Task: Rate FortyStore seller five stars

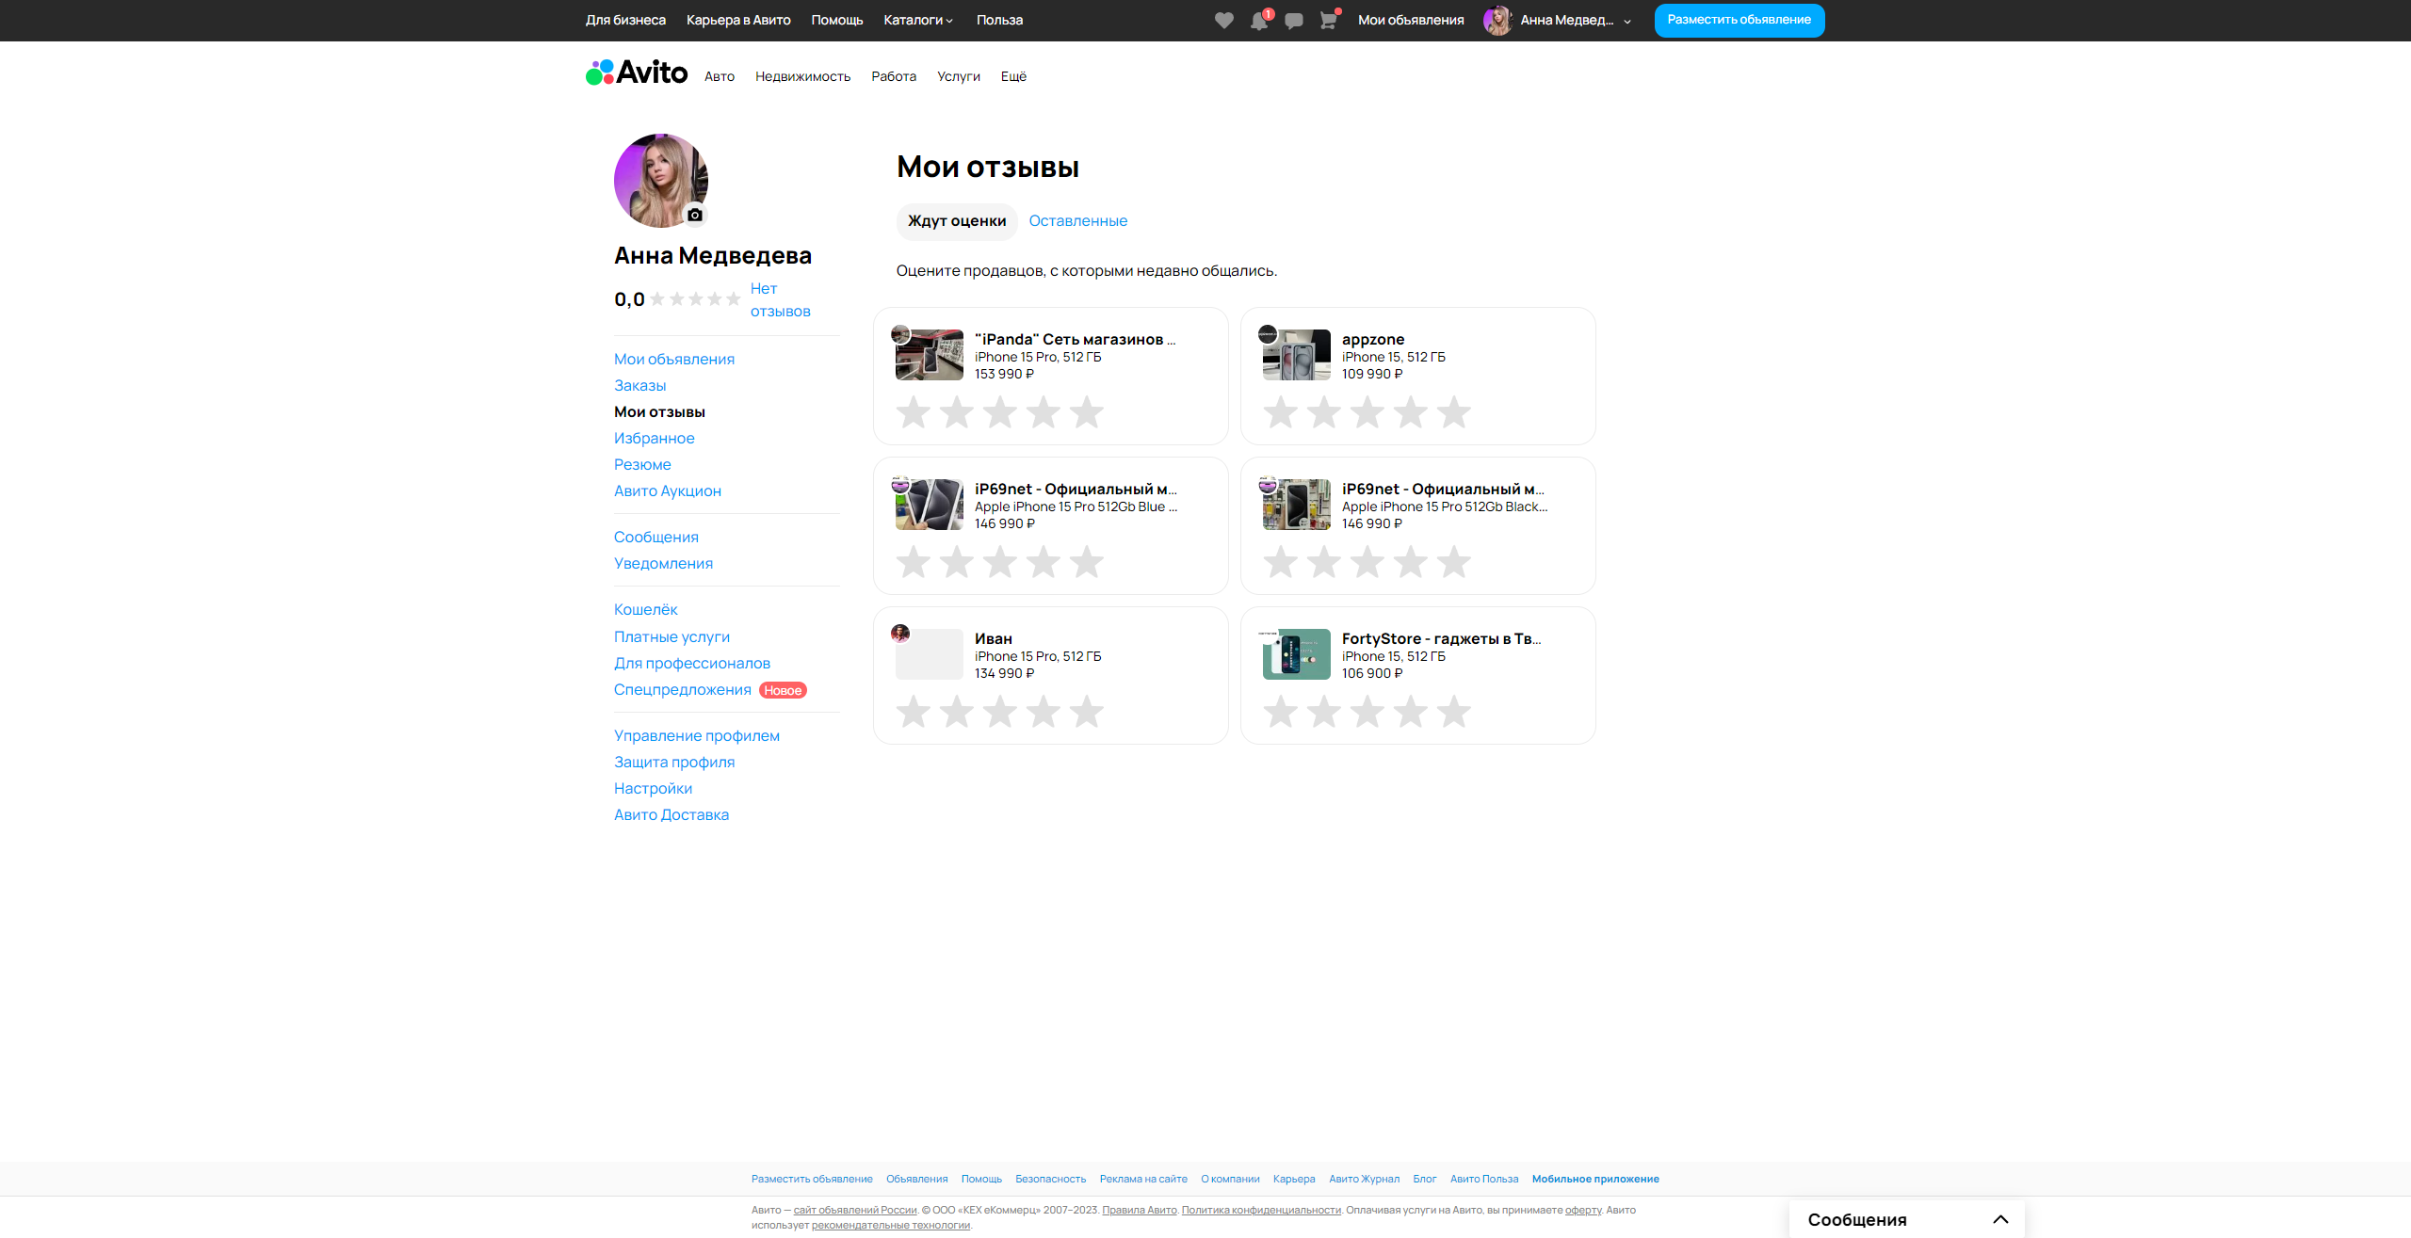Action: 1454,712
